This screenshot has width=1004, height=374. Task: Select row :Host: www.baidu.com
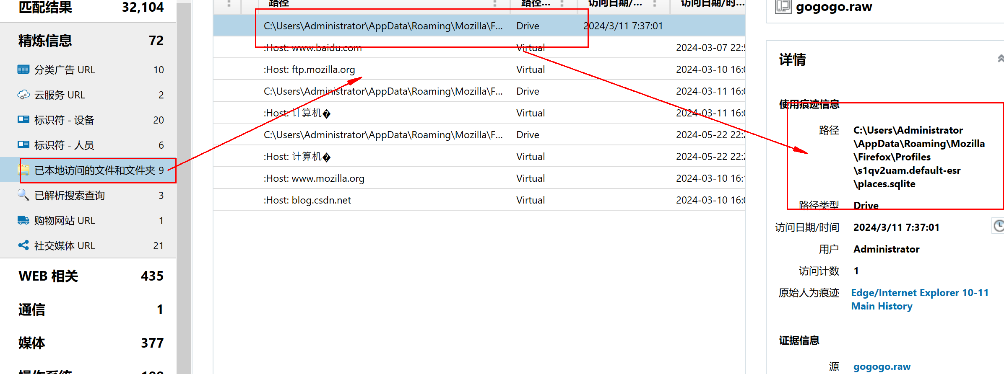coord(479,48)
